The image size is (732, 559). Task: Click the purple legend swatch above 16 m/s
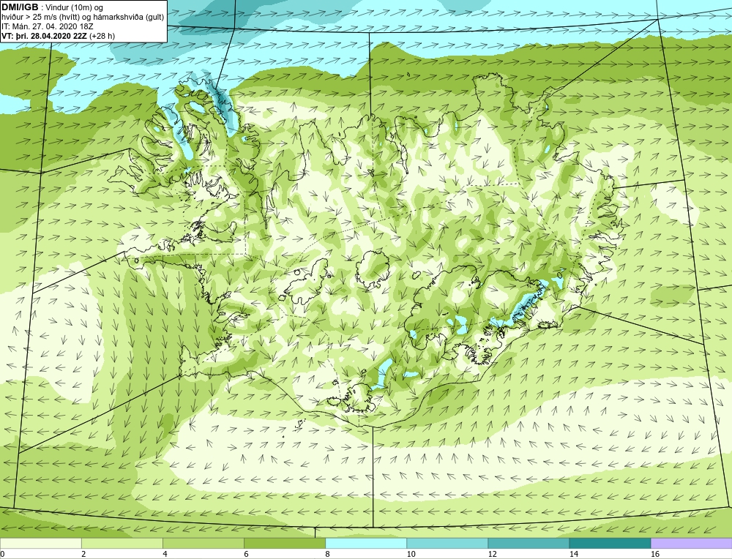click(692, 543)
